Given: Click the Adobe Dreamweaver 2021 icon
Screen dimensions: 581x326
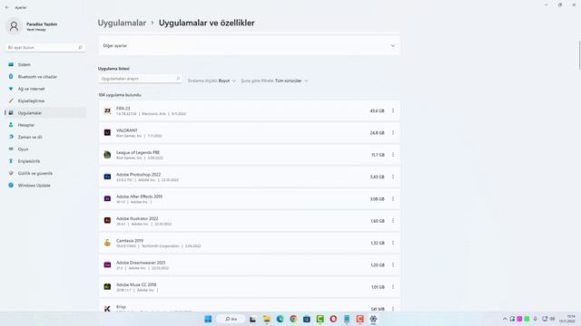Looking at the screenshot, I should click(x=107, y=265).
